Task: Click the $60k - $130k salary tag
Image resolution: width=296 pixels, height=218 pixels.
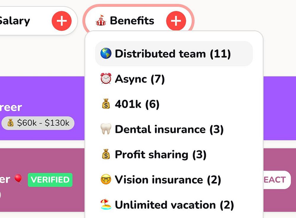Action: point(38,123)
